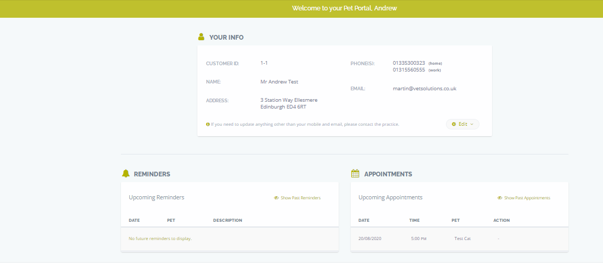Click the info icon before the contact practice note
Screen dimensions: 603x263
click(x=208, y=124)
